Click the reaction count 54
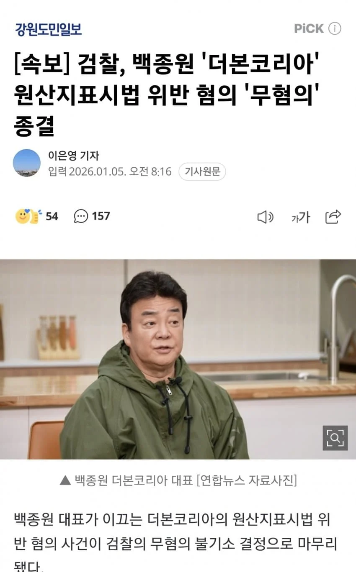Screen dimensions: 356x572 52,216
